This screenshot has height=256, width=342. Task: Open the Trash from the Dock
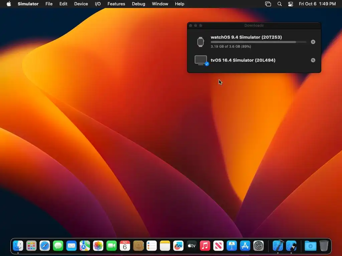[324, 246]
